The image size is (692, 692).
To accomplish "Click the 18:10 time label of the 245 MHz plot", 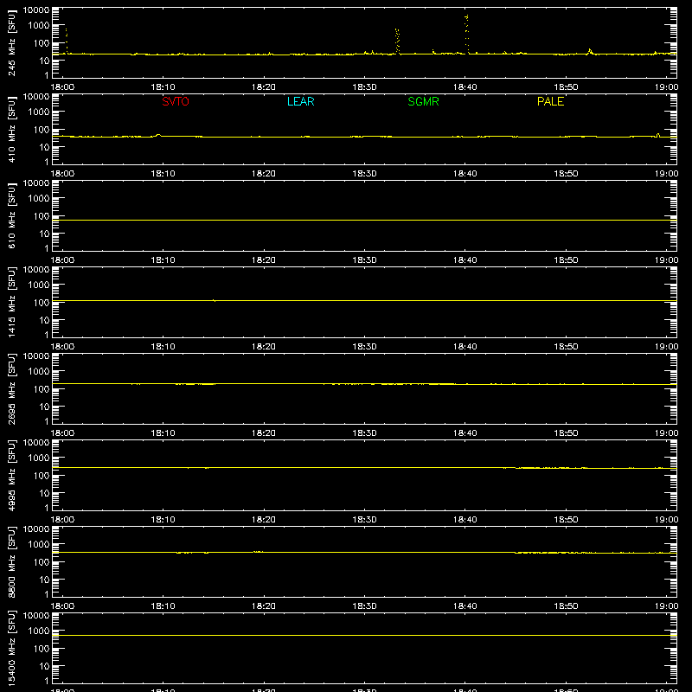I will pyautogui.click(x=163, y=87).
